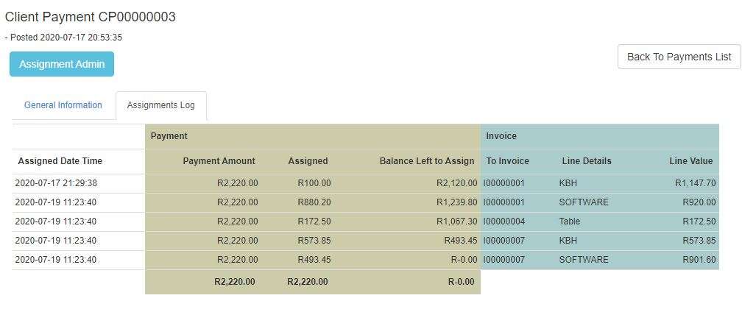This screenshot has width=756, height=326.
Task: Click the Balance Left to Assign header
Action: click(427, 161)
